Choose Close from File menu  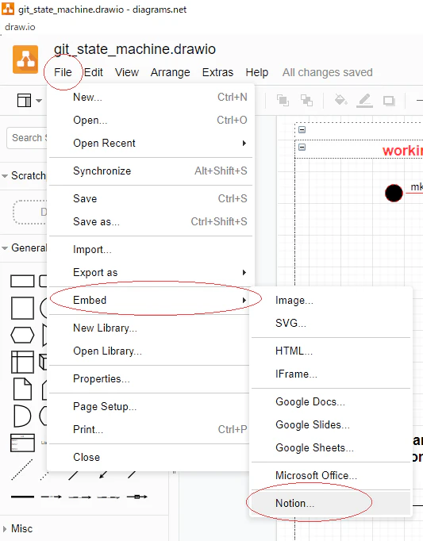click(149, 457)
